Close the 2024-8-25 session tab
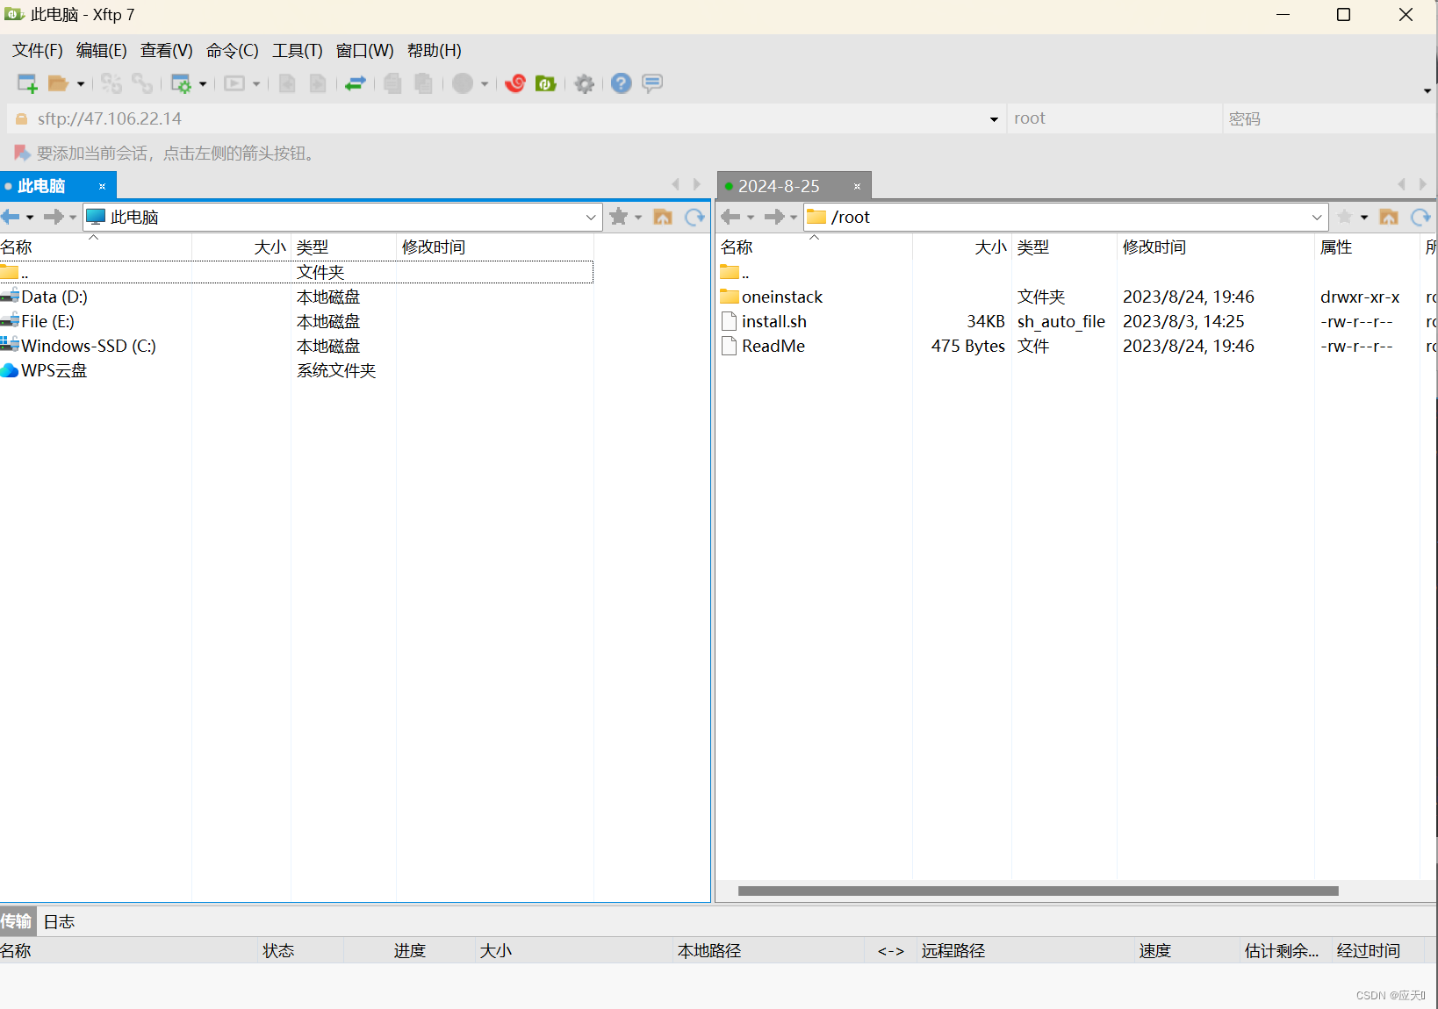 point(858,186)
